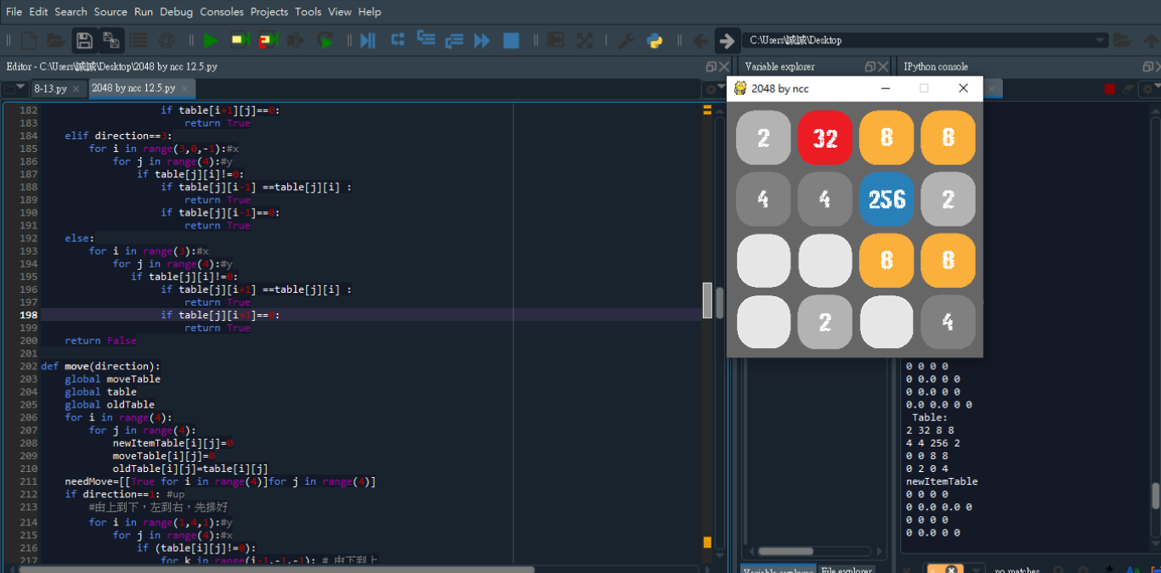Screen dimensions: 1161x573
Task: Switch to the File explorer tab
Action: pos(846,570)
